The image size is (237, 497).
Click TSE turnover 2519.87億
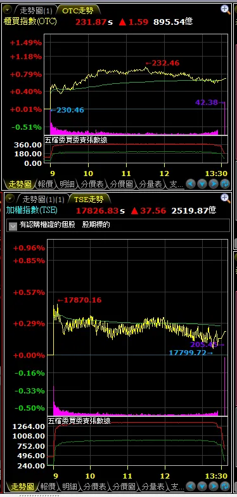(x=194, y=210)
